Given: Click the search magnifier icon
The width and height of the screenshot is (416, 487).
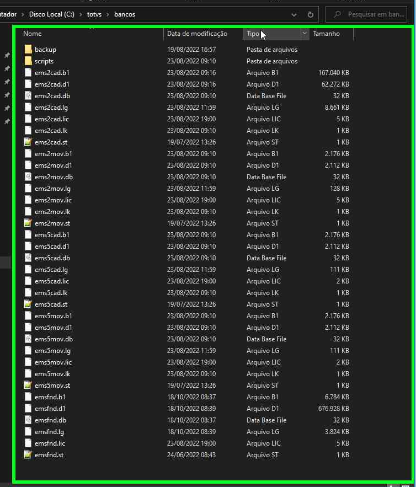Looking at the screenshot, I should pyautogui.click(x=337, y=14).
